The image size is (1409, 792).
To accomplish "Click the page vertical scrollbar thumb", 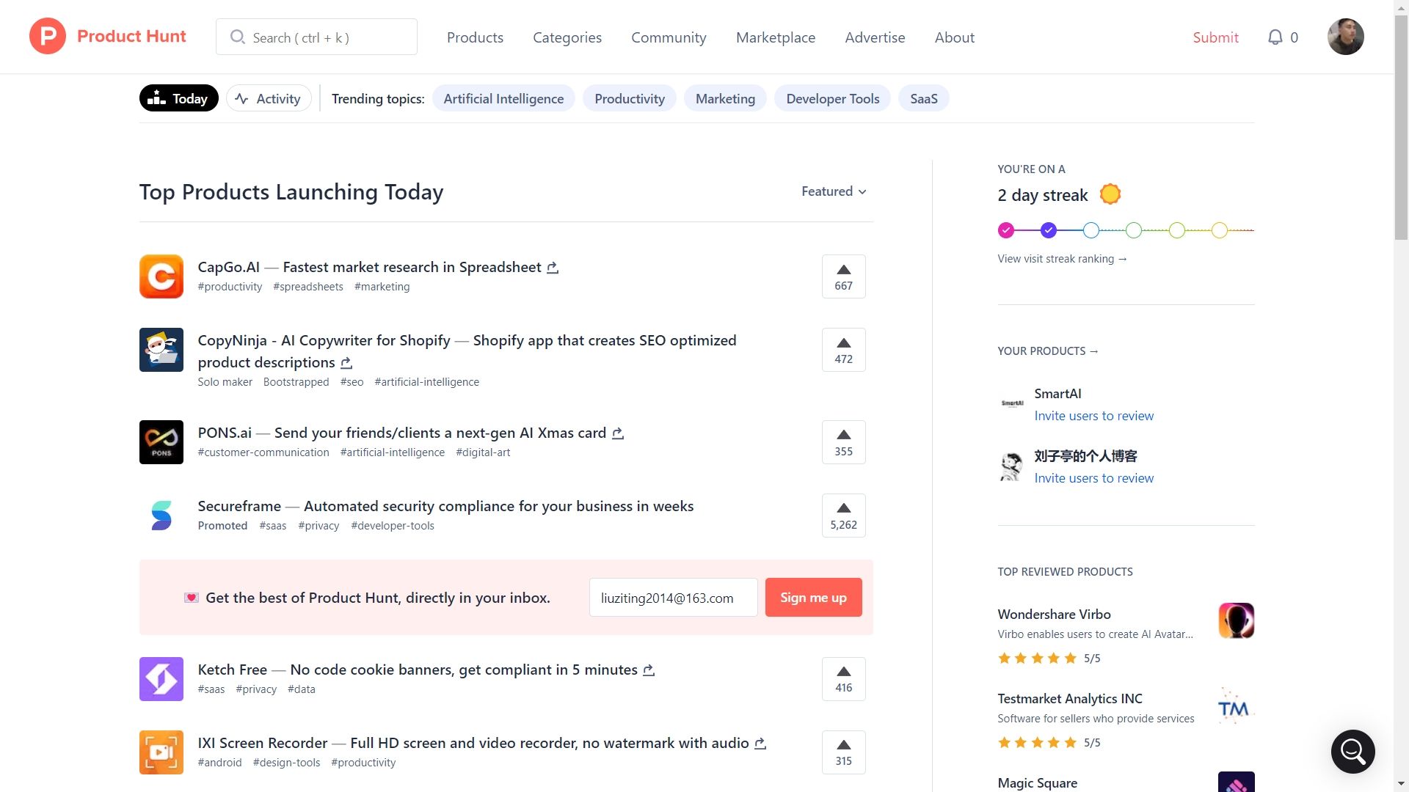I will pyautogui.click(x=1401, y=128).
